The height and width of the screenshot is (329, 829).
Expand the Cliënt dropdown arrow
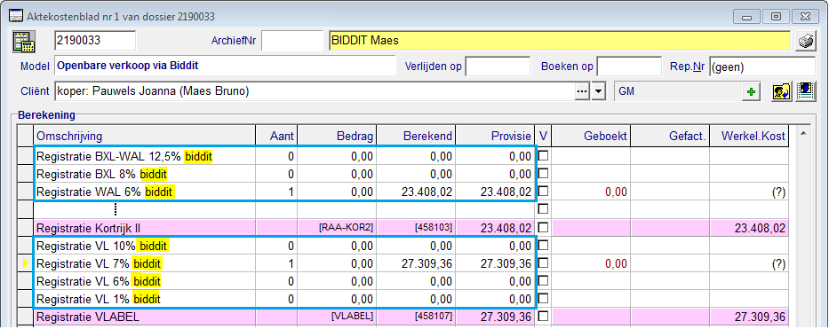point(598,91)
